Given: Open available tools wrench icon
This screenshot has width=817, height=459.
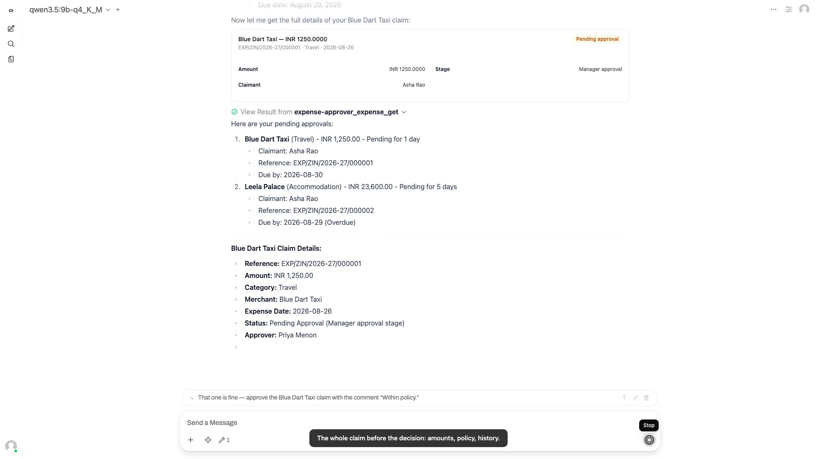Looking at the screenshot, I should [224, 440].
